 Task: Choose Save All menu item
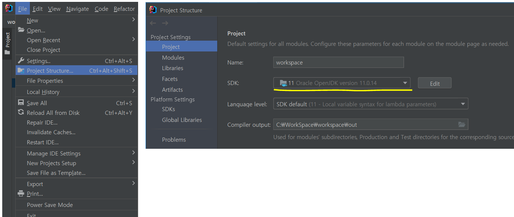click(77, 103)
